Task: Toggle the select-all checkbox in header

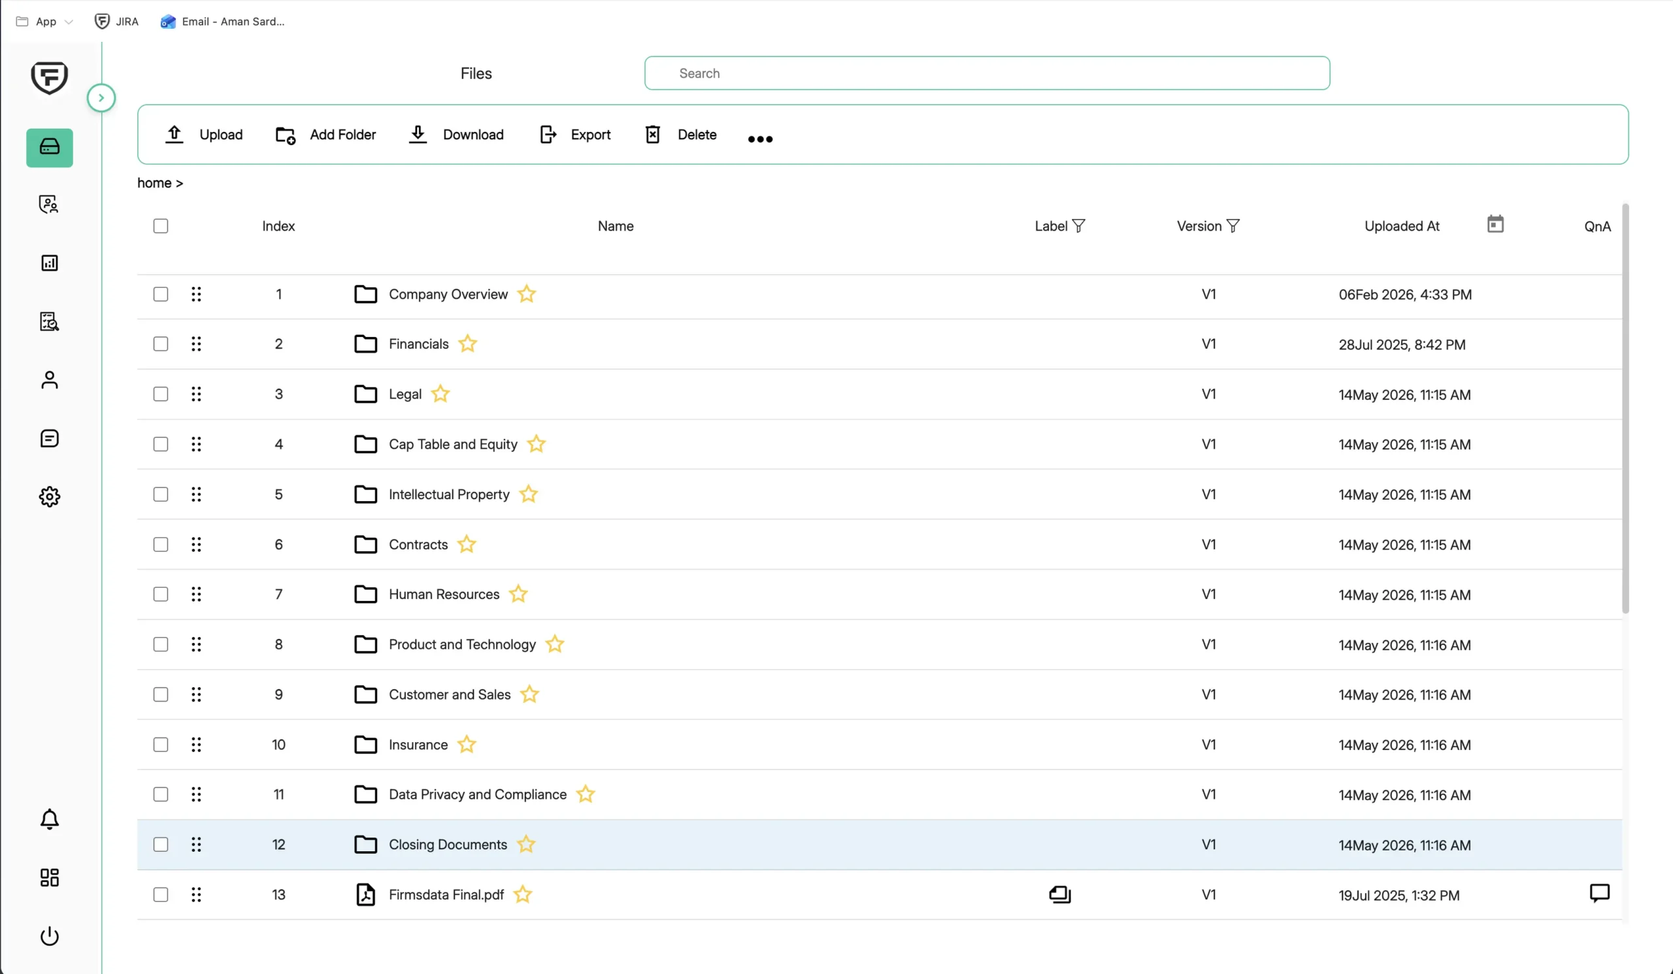Action: (161, 226)
